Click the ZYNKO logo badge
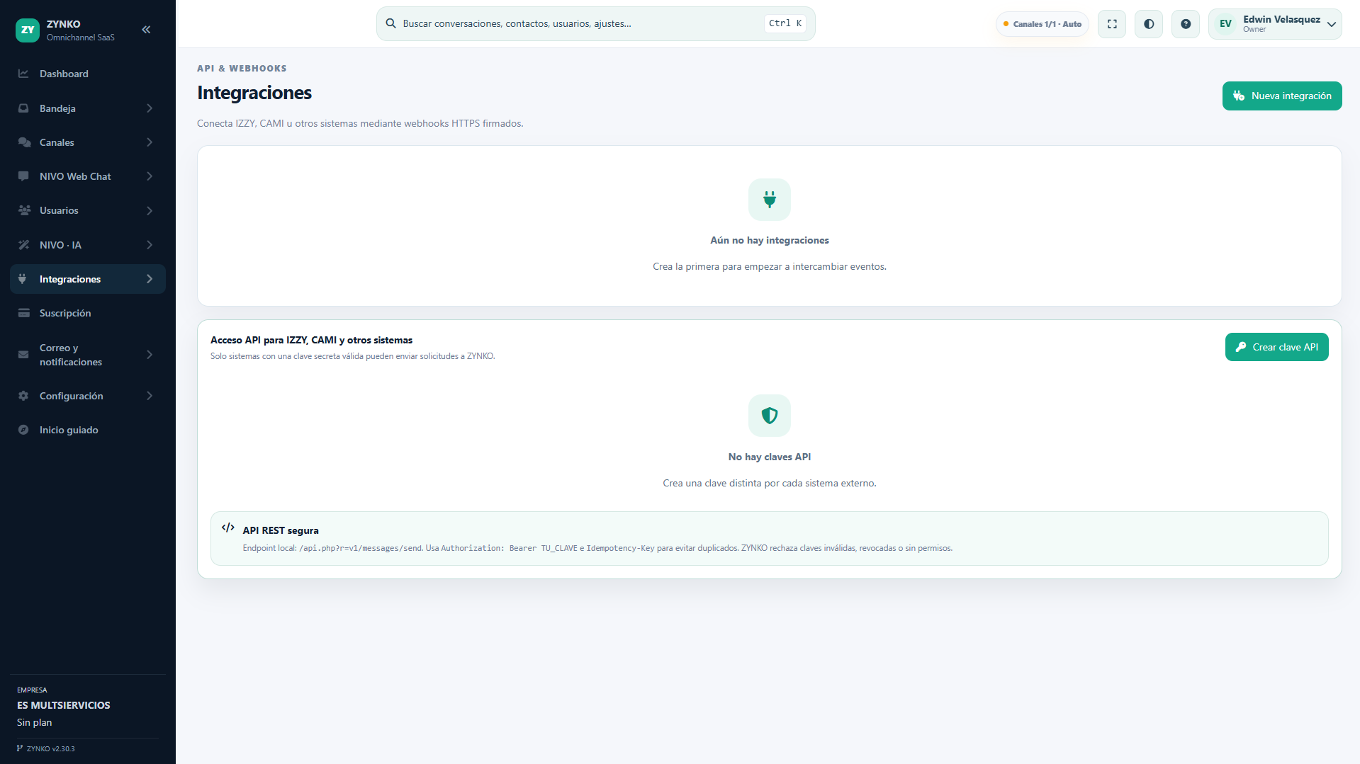This screenshot has height=764, width=1360. tap(28, 30)
